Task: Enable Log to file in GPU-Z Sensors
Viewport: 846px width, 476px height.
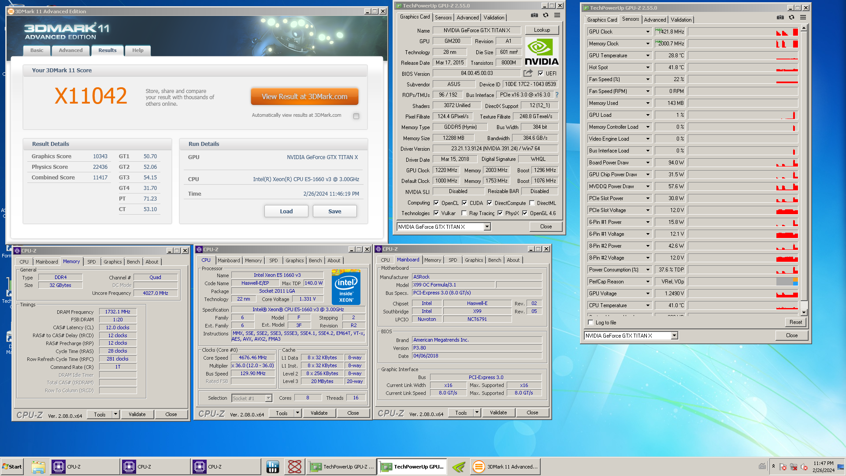Action: click(x=591, y=323)
